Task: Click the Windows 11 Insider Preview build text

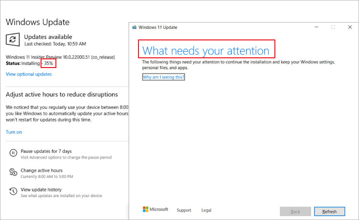Action: [61, 57]
